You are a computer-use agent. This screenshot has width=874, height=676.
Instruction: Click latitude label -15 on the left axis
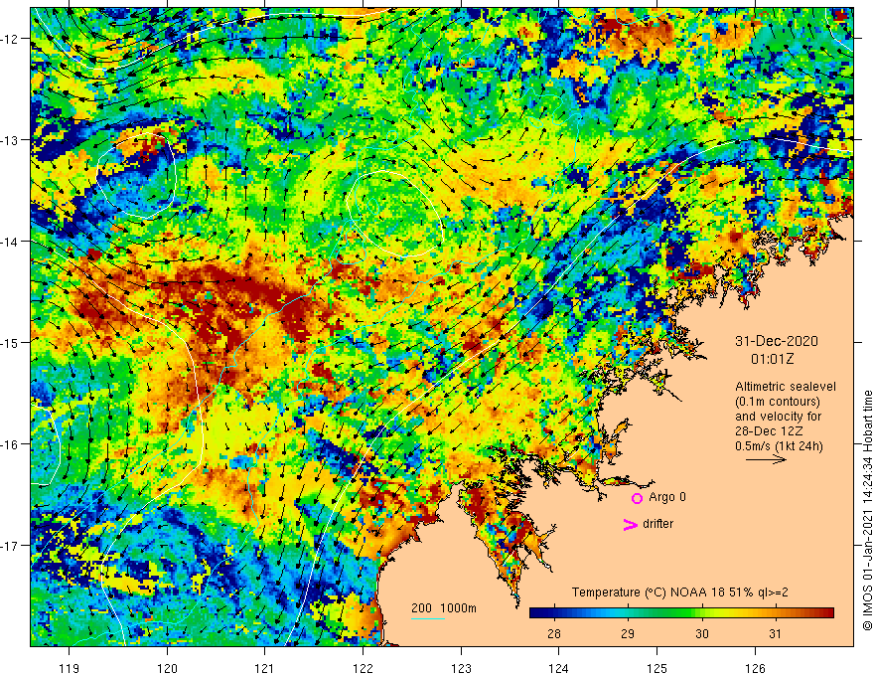(10, 342)
